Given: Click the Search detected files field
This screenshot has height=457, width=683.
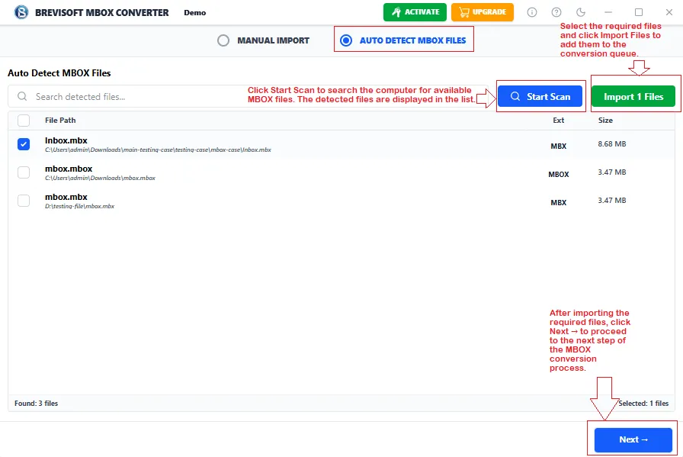Looking at the screenshot, I should (249, 96).
